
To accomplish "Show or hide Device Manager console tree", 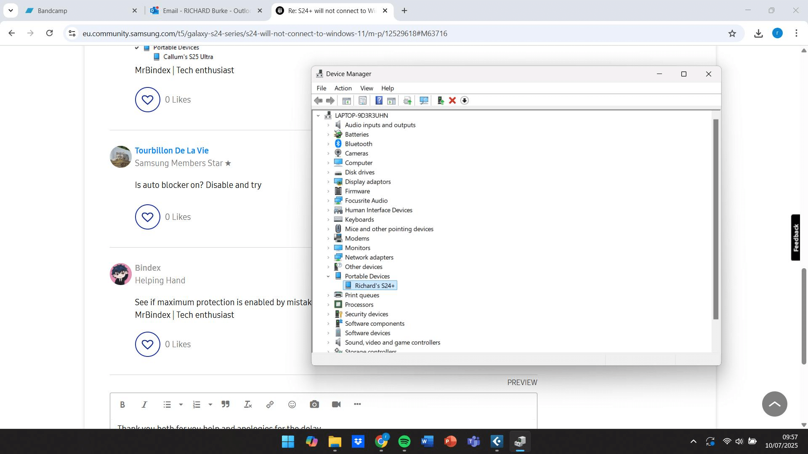I will (x=346, y=100).
